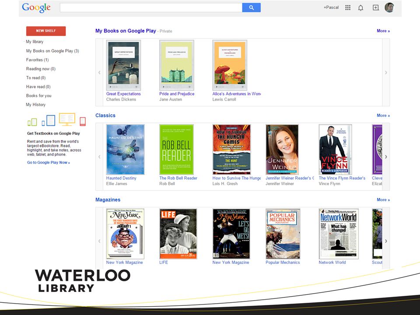The image size is (420, 315).
Task: Open the Network World magazine cover
Action: pos(339,234)
